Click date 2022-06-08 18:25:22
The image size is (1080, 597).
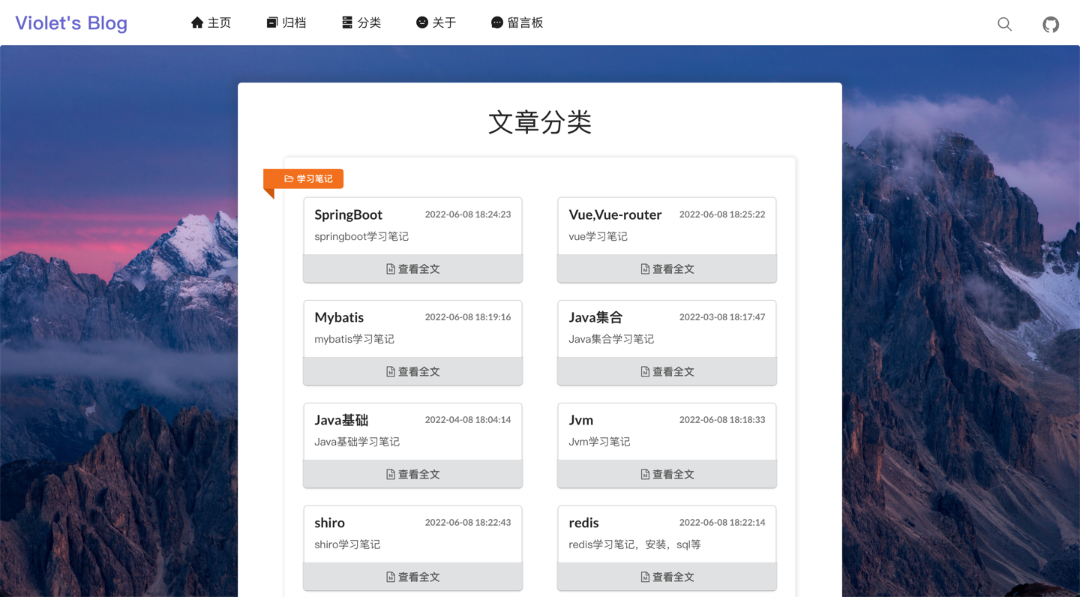pos(722,214)
